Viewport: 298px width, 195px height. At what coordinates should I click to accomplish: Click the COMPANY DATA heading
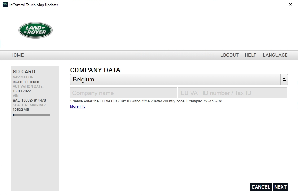tap(95, 70)
